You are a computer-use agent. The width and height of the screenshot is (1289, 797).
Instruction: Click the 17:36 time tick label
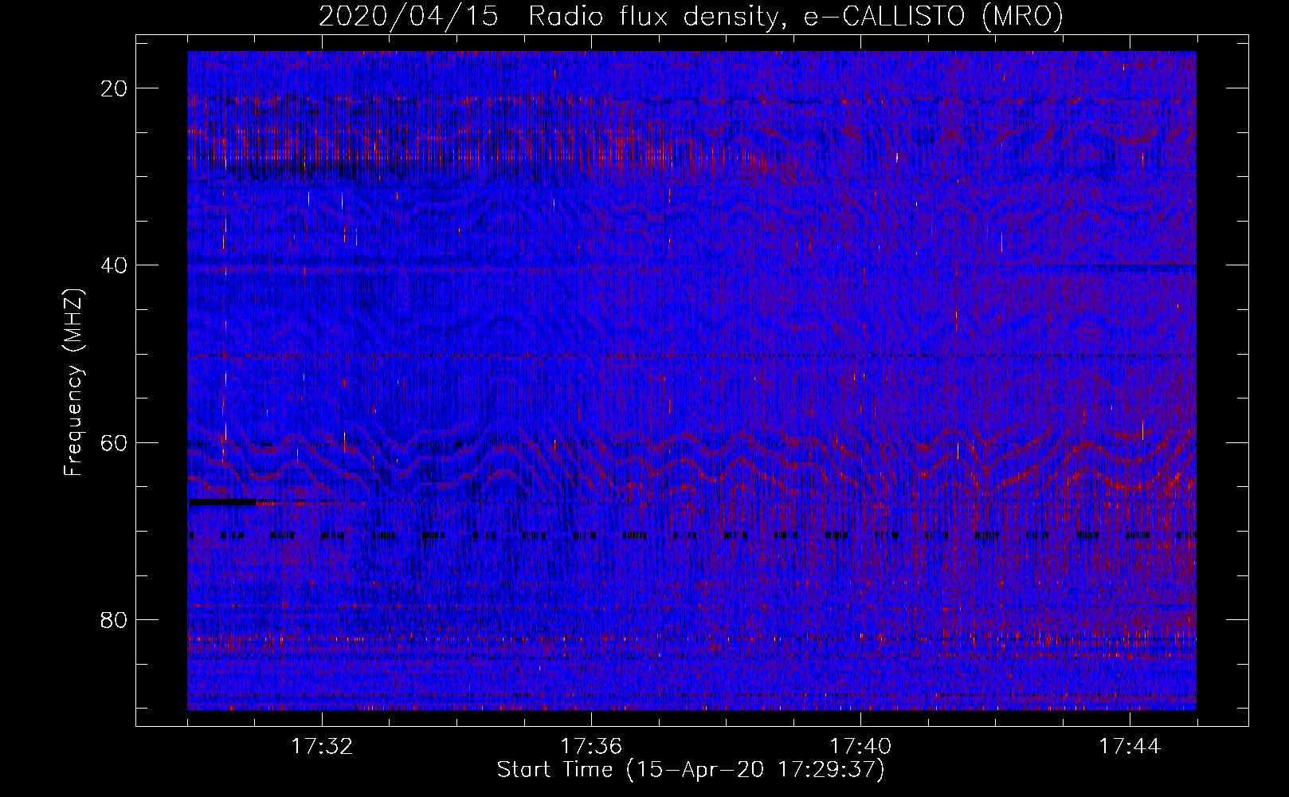pos(591,747)
